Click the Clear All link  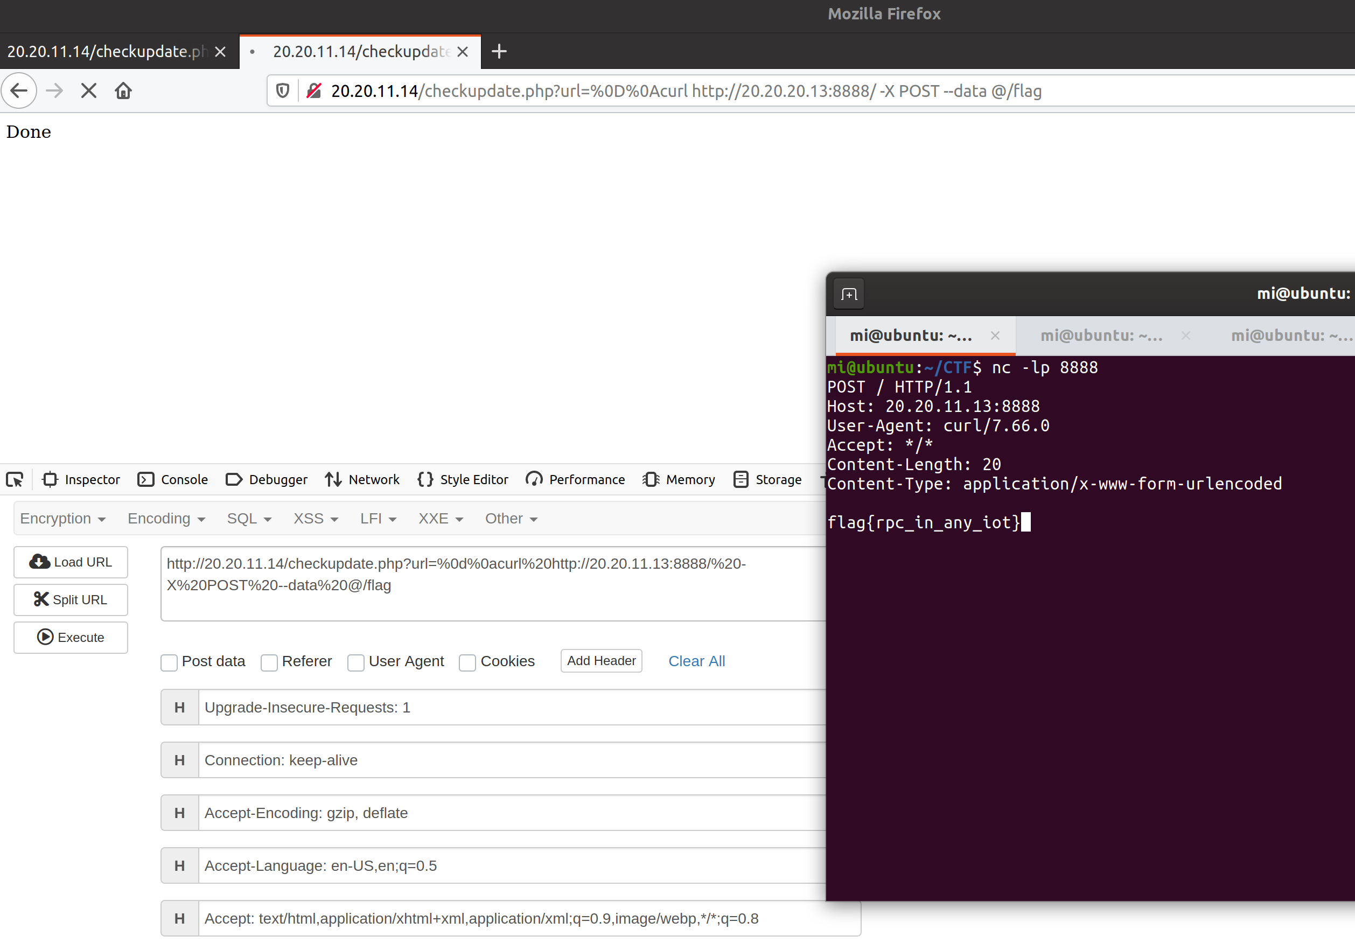[696, 661]
